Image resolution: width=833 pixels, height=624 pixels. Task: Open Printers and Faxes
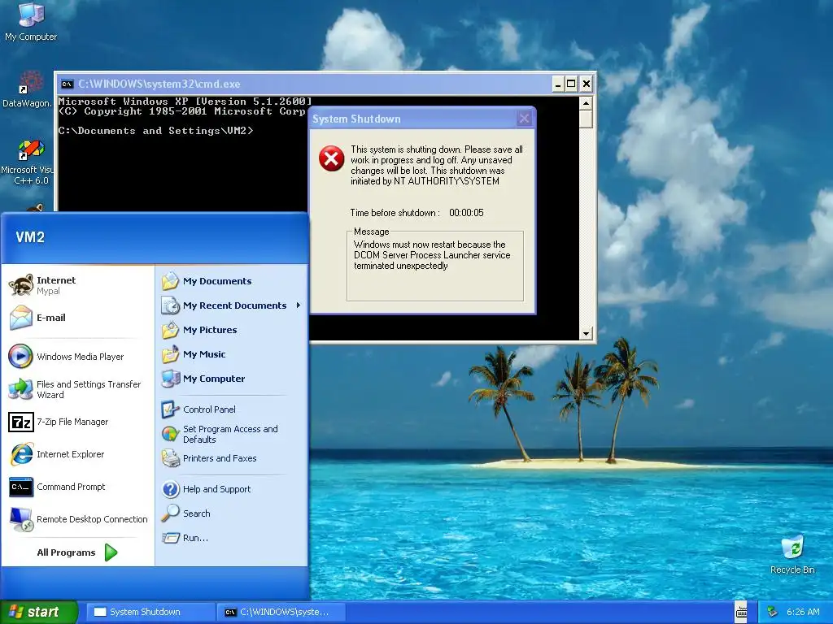231,458
